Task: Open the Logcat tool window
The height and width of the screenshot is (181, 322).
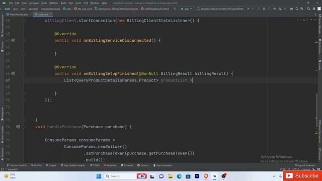Action: (x=51, y=165)
